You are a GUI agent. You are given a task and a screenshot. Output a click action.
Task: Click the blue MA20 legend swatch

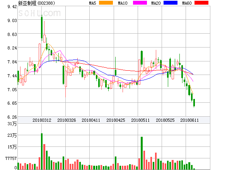coord(171,3)
